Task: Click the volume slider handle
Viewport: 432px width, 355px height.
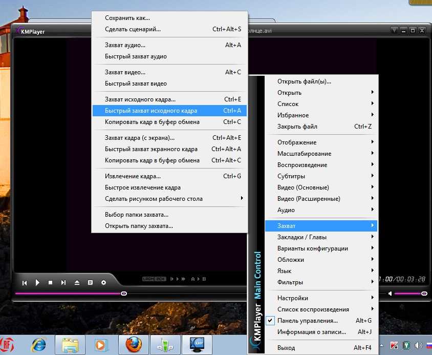Action: 424,294
